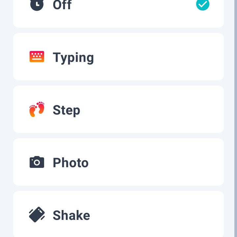
Task: Tap the shaking phone icon
Action: 37,215
